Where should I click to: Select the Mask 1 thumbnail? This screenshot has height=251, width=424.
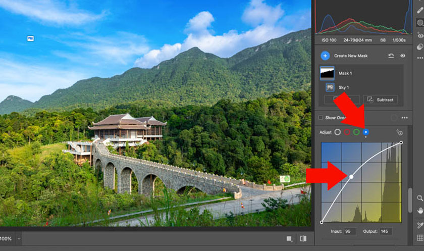coord(327,73)
